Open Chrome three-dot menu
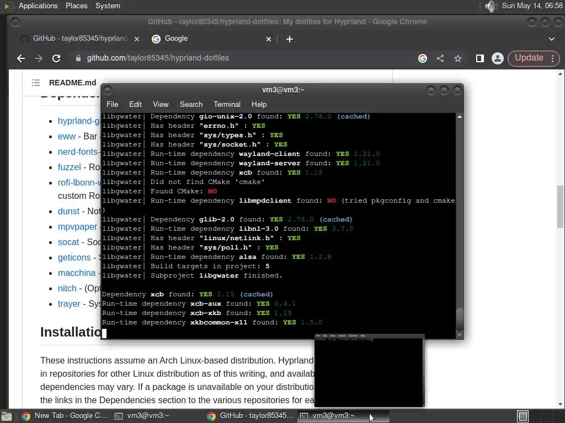This screenshot has height=423, width=565. click(553, 58)
